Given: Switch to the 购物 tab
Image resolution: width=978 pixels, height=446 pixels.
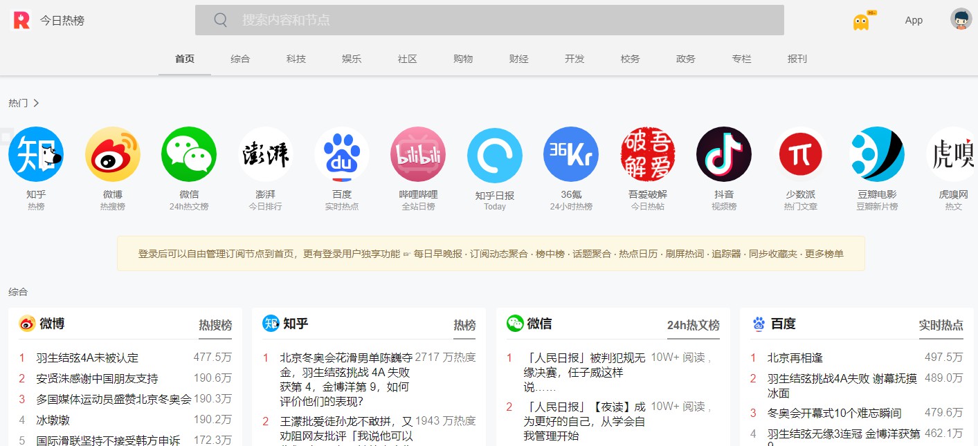Looking at the screenshot, I should tap(463, 59).
